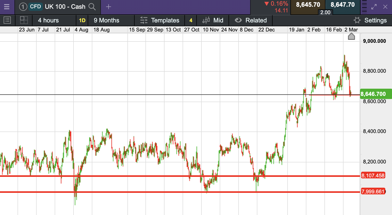392x215 pixels.
Task: Click the ticket options stacked-lines icon
Action: (x=364, y=6)
